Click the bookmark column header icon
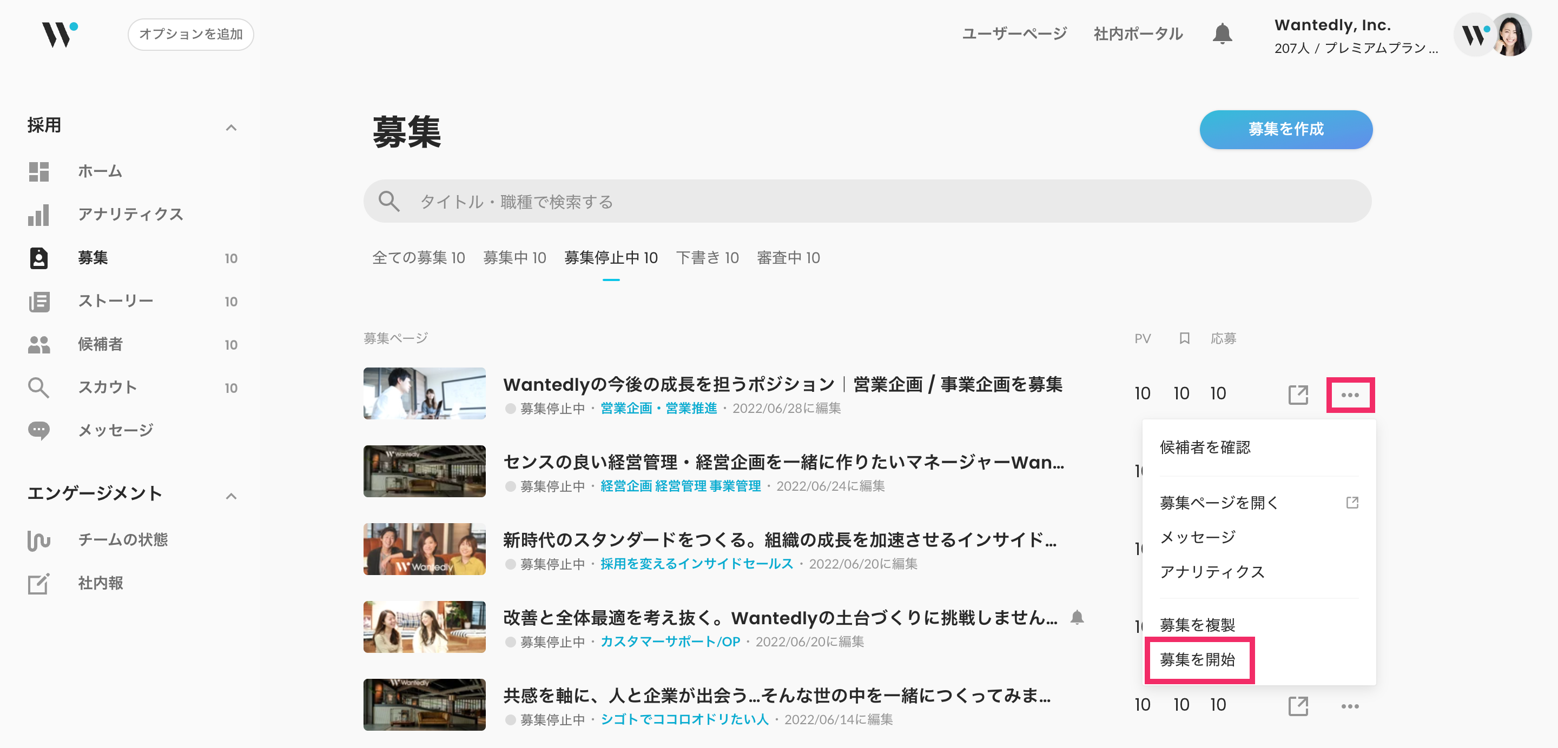The image size is (1558, 748). [1184, 338]
